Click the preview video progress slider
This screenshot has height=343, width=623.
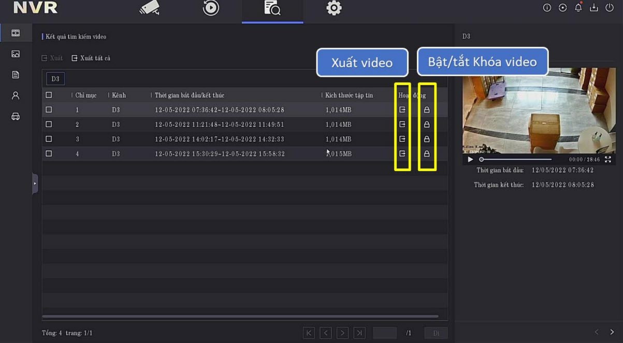click(x=515, y=160)
